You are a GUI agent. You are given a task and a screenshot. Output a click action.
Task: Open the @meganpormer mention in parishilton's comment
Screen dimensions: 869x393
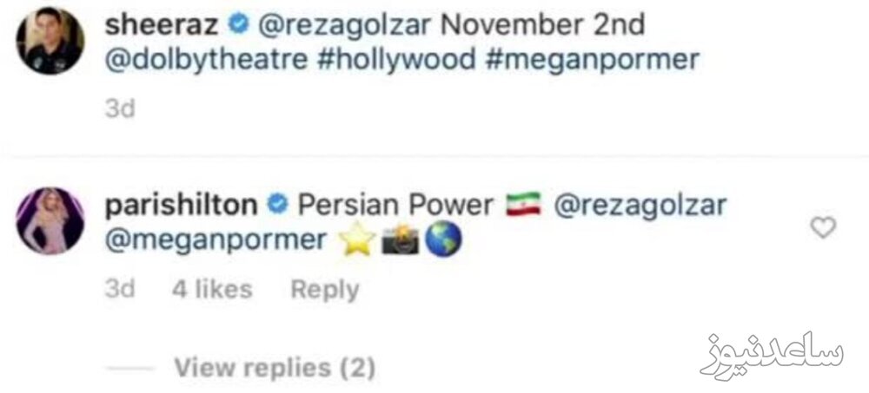click(214, 240)
